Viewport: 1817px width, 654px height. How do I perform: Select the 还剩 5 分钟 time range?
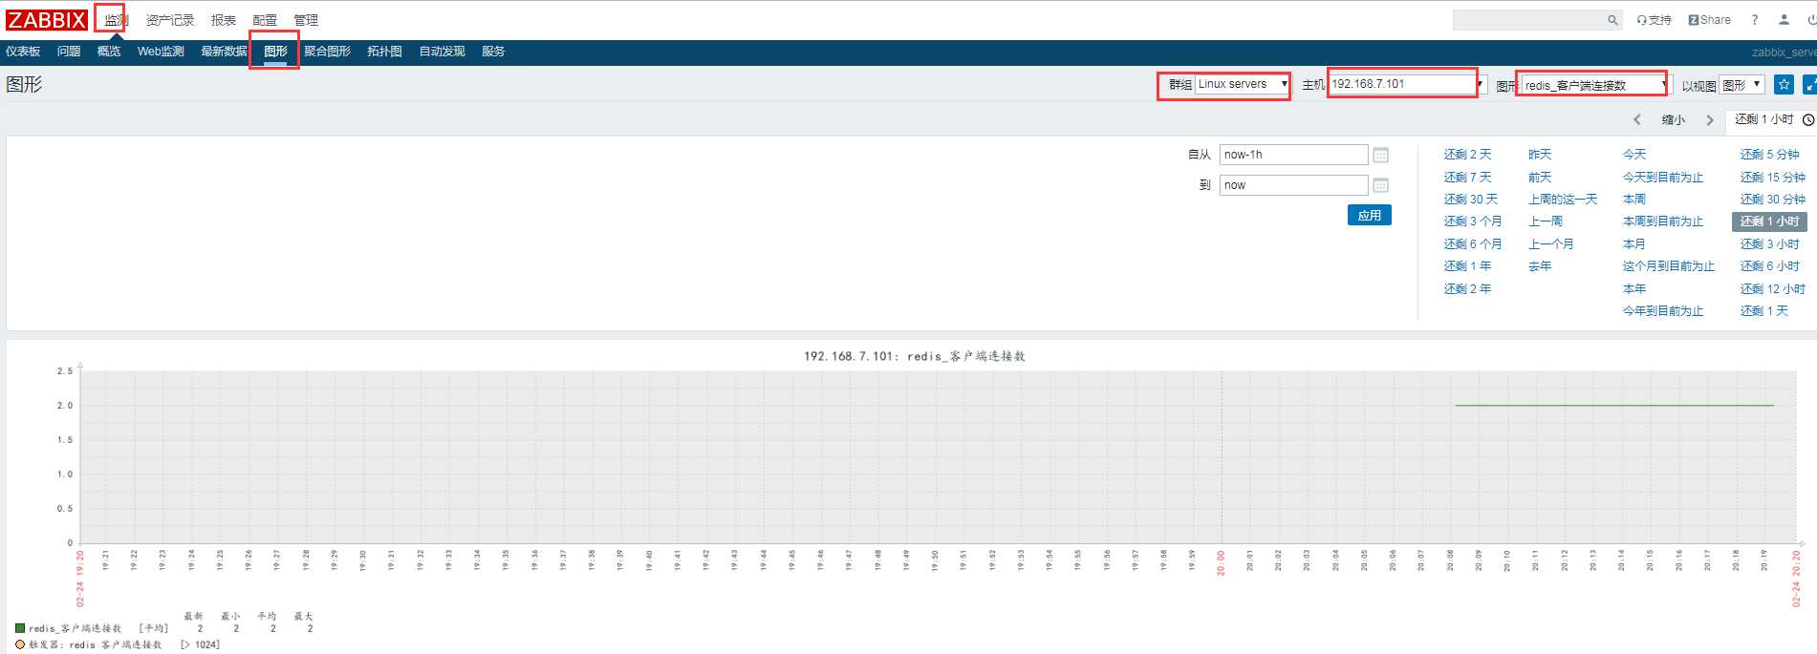[x=1770, y=155]
